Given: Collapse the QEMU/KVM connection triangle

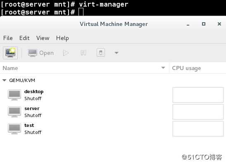Looking at the screenshot, I should [x=4, y=80].
